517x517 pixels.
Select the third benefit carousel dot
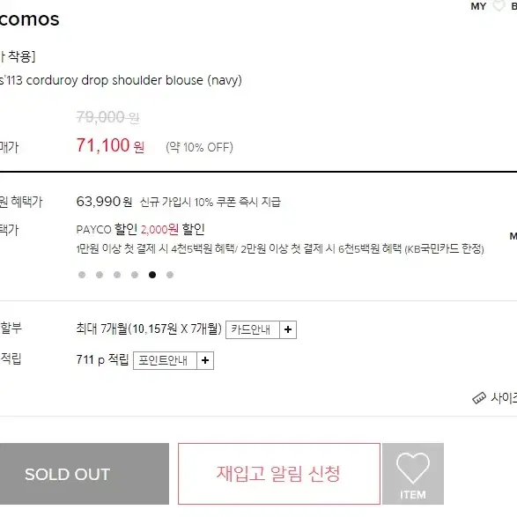[x=117, y=275]
